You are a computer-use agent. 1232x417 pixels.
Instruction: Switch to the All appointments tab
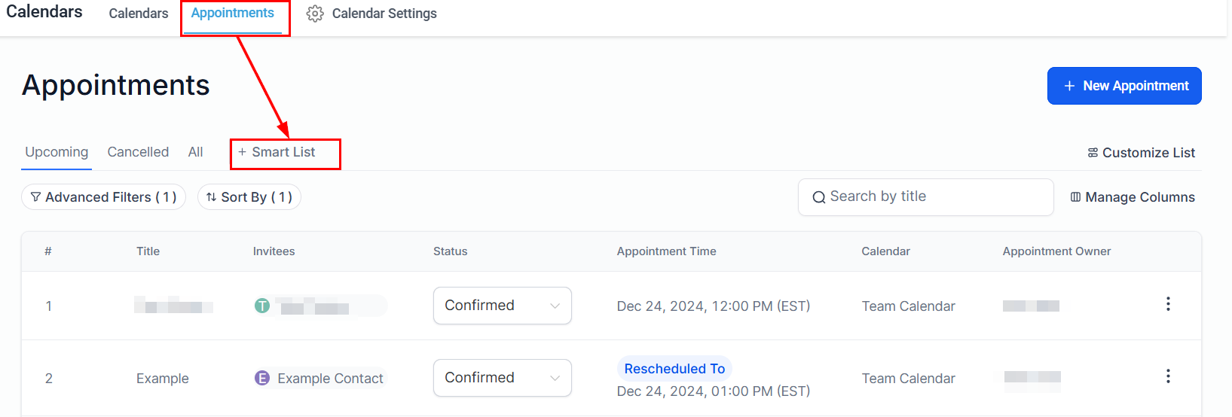coord(195,152)
